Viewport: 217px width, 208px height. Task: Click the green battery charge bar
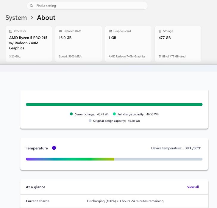pyautogui.click(x=114, y=104)
